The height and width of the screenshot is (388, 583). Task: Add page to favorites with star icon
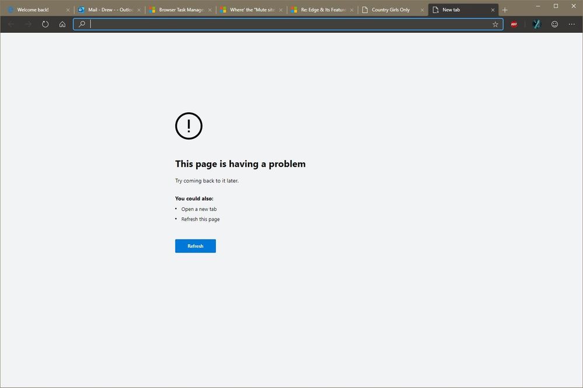[x=495, y=24]
